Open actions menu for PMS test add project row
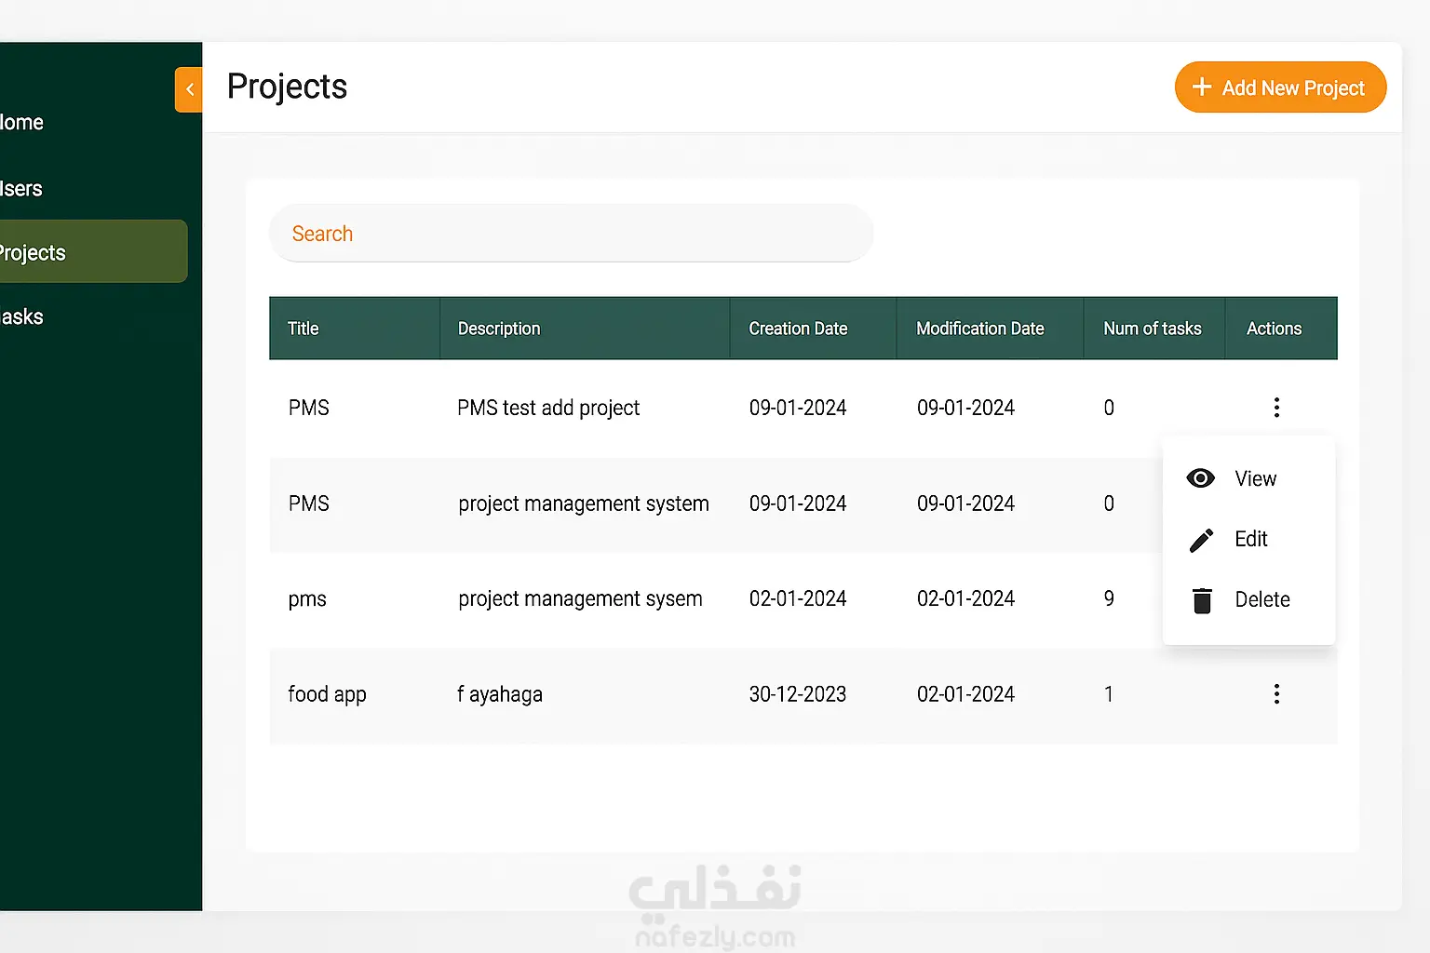1430x953 pixels. tap(1276, 408)
